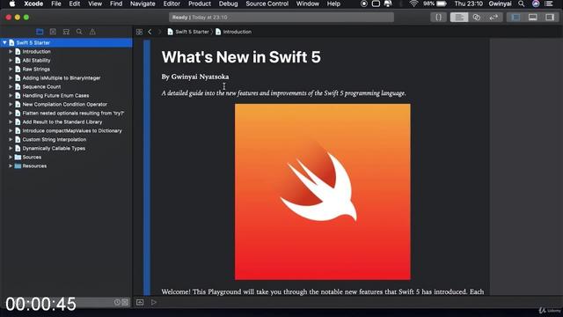Open the Product menu
Screen dimensions: 563x317
(200, 4)
